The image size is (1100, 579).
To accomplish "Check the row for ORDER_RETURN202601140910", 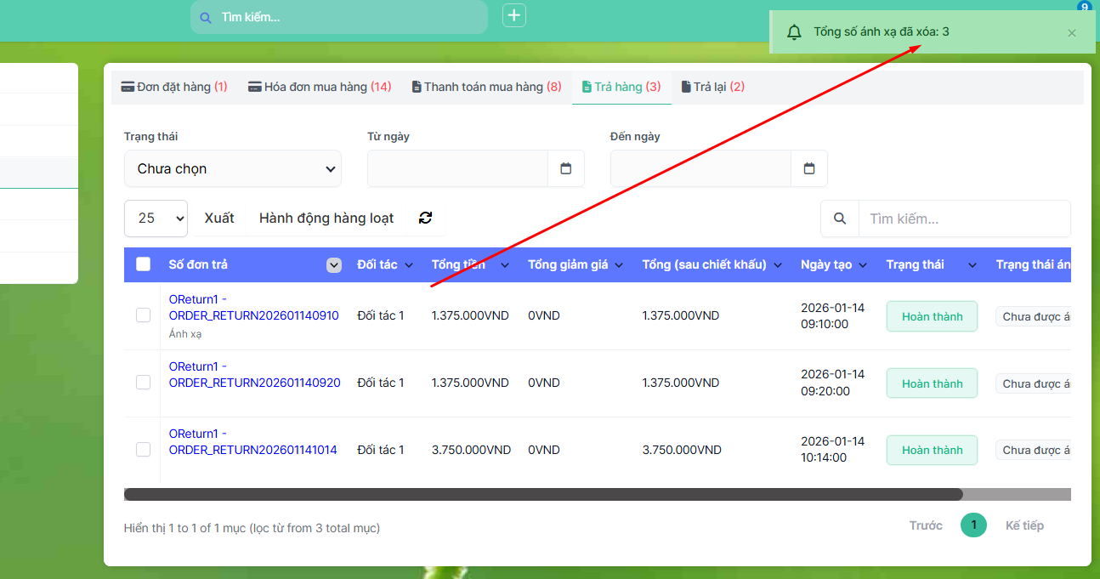I will [x=144, y=315].
